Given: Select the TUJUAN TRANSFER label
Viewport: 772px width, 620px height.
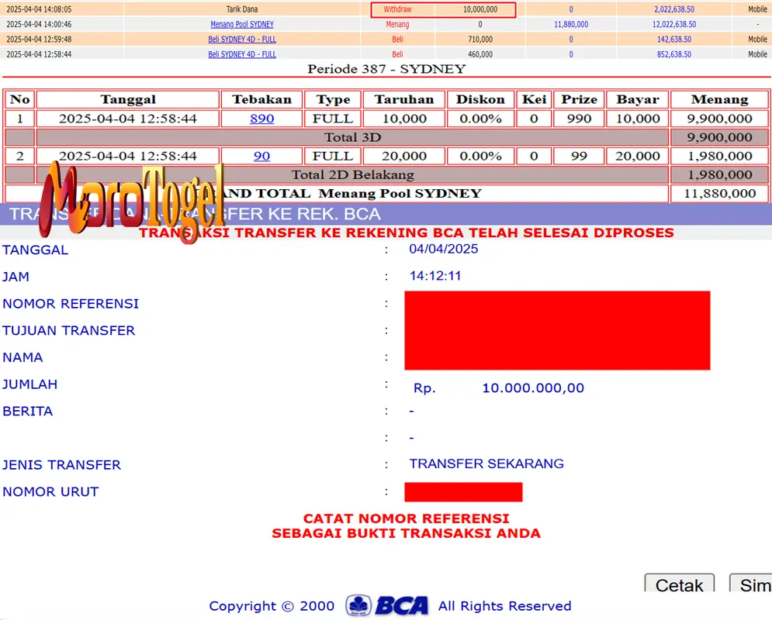Looking at the screenshot, I should point(68,330).
